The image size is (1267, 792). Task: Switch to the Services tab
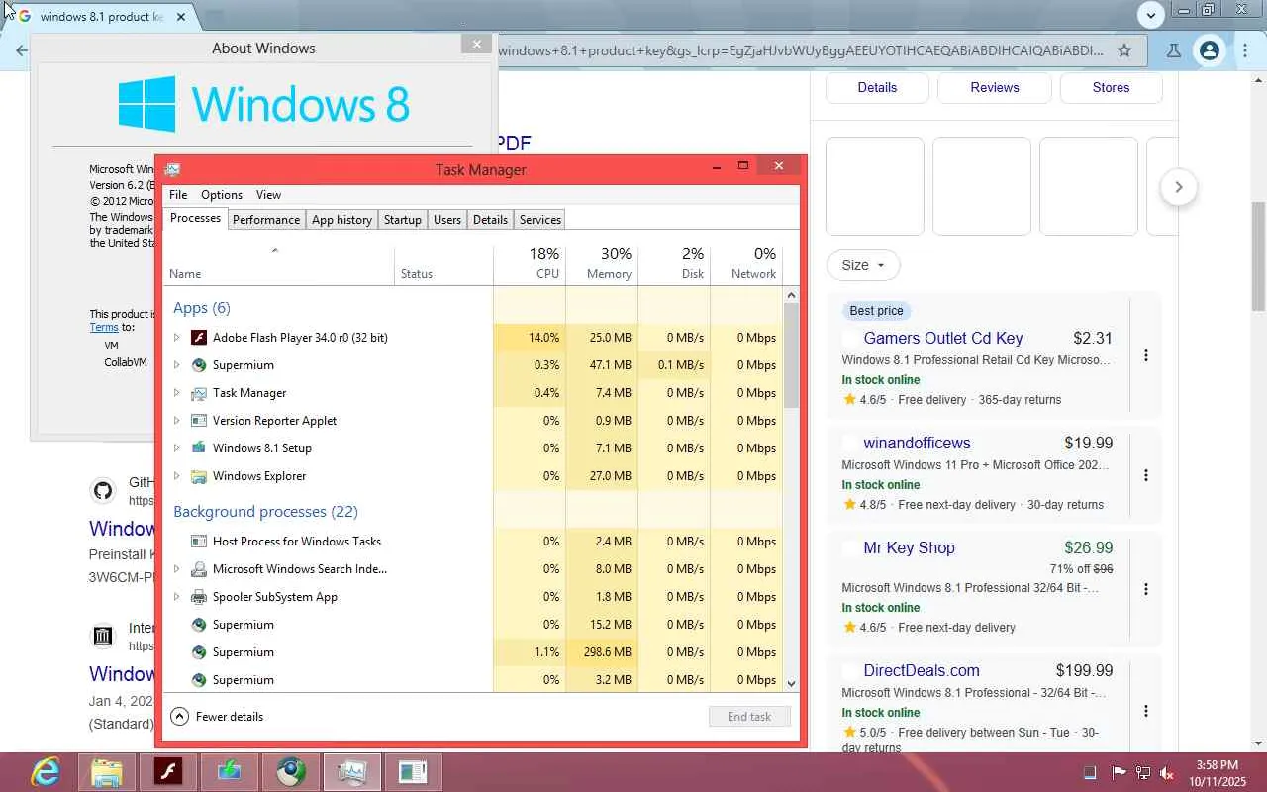pos(540,220)
